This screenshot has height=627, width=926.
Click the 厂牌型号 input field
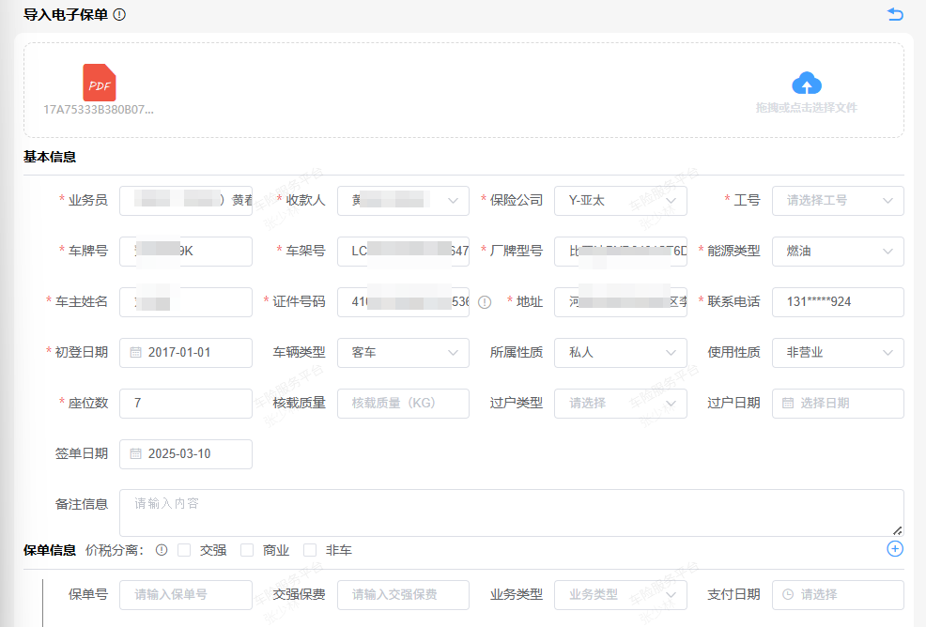621,252
